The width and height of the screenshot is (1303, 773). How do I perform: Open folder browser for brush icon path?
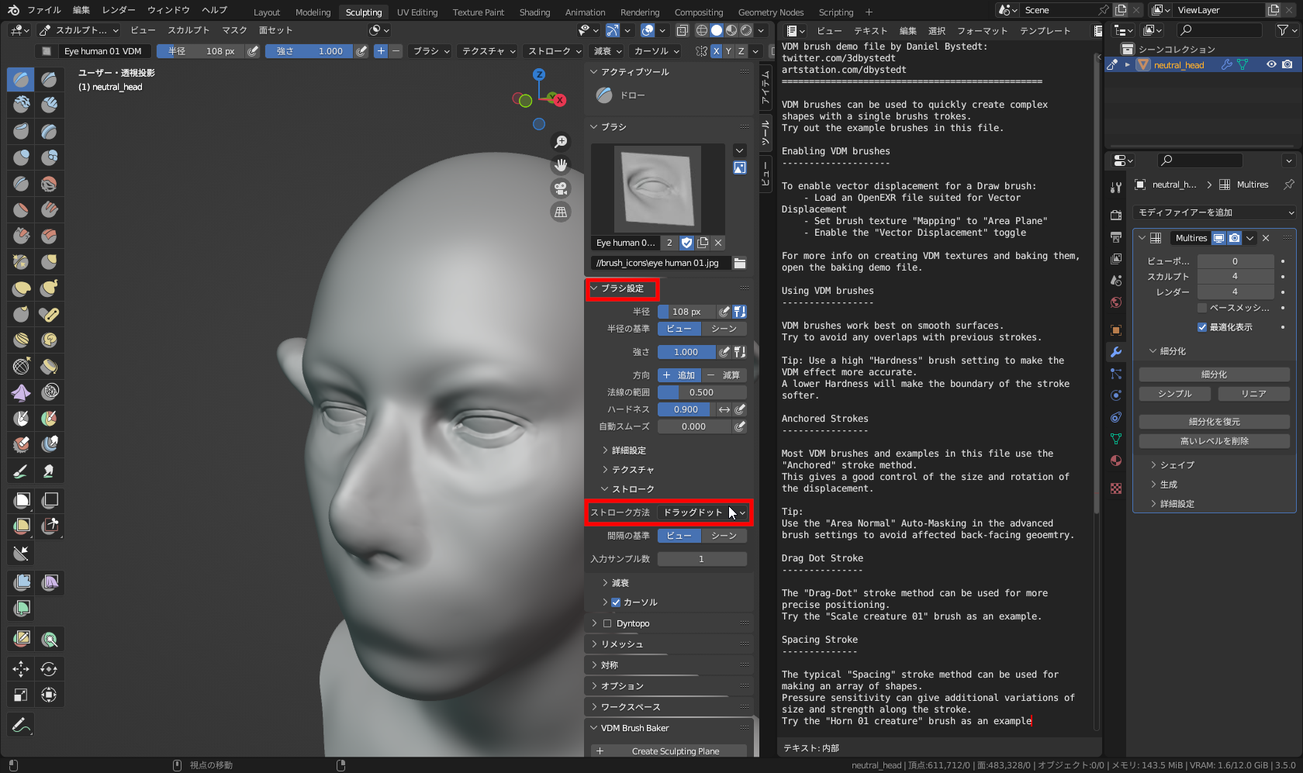739,263
